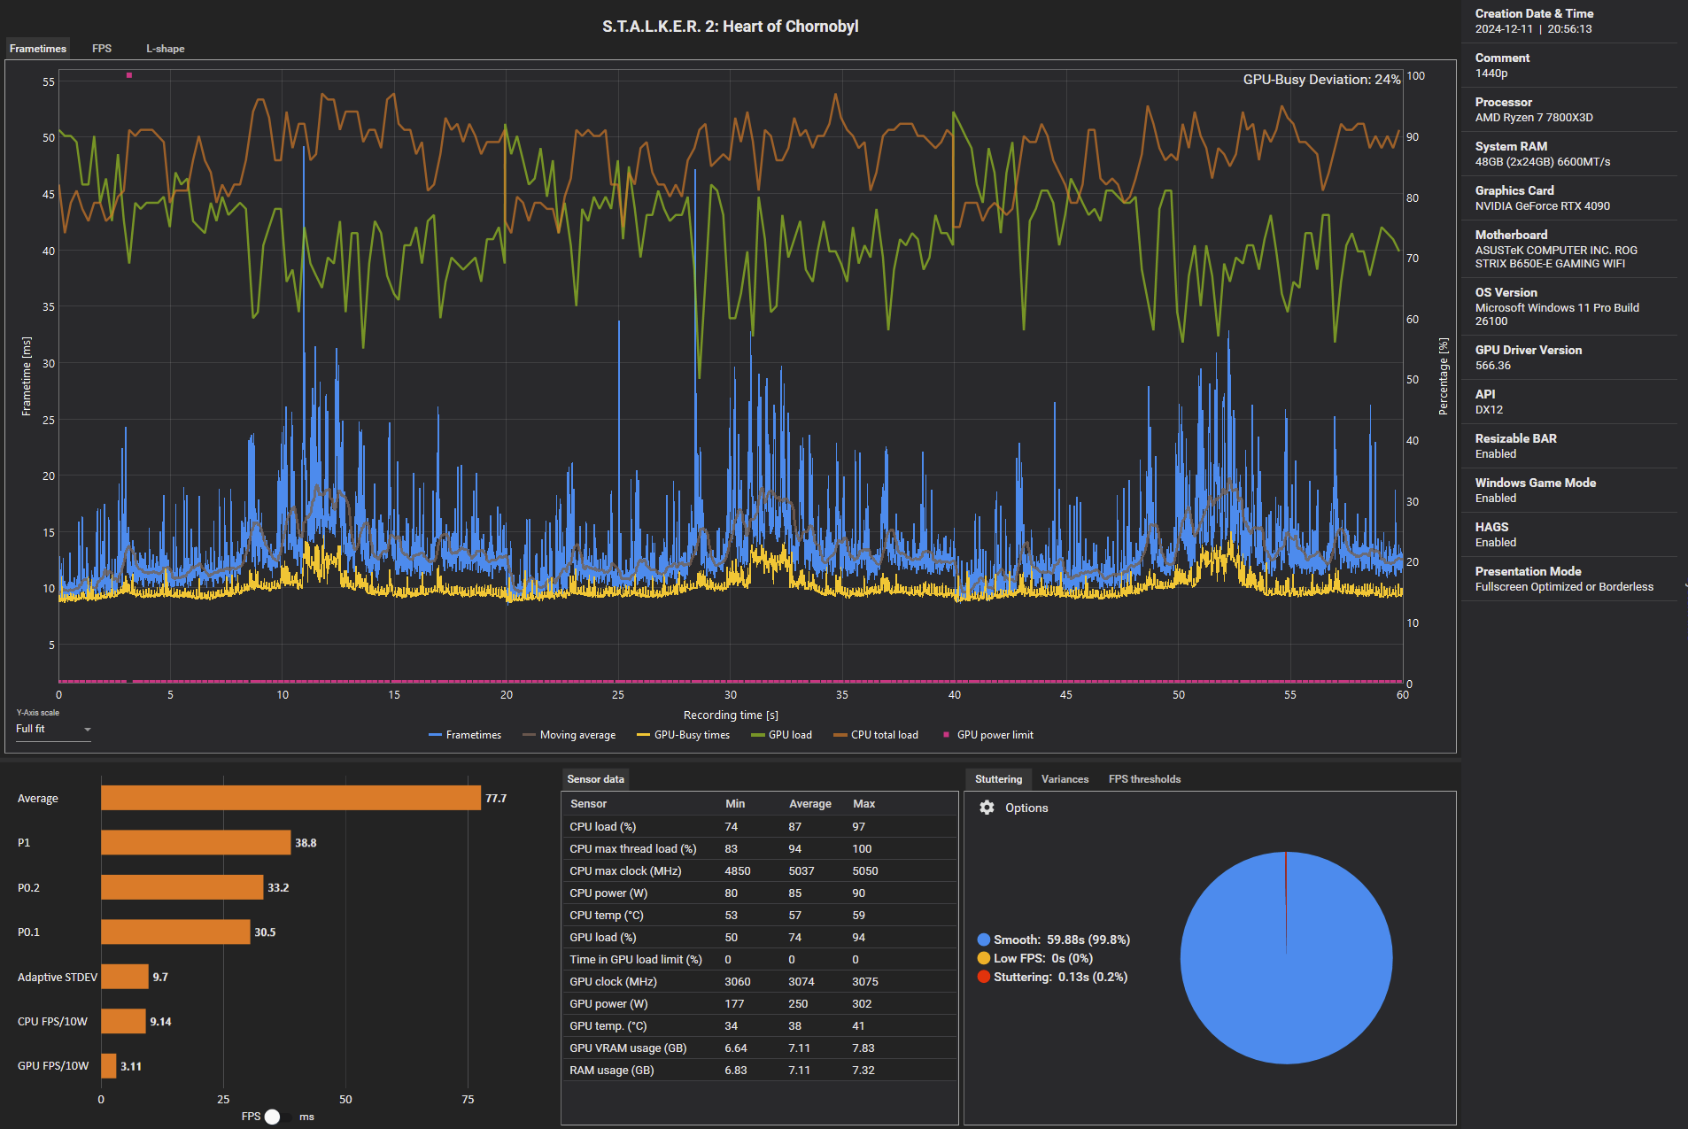Viewport: 1688px width, 1129px height.
Task: Click the P0.2 bar in the chart
Action: coord(182,887)
